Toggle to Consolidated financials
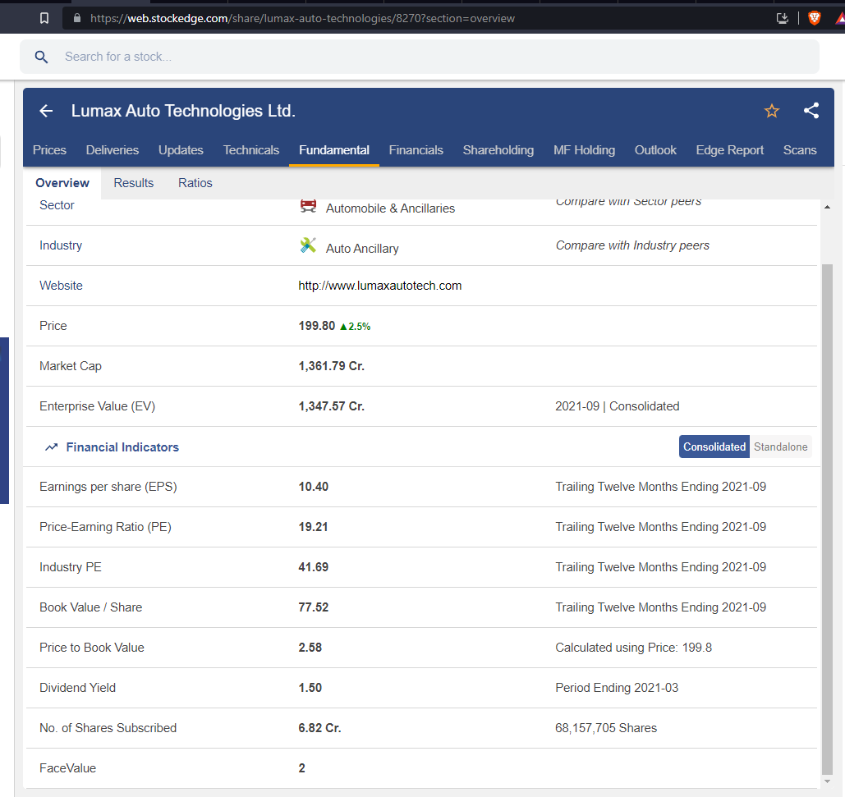The image size is (845, 797). tap(714, 447)
